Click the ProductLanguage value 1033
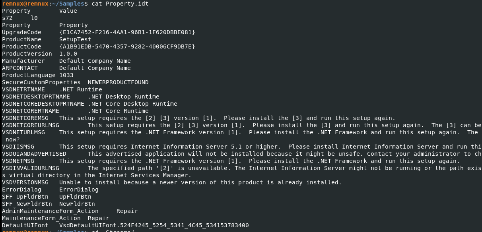The image size is (482, 232). point(66,75)
